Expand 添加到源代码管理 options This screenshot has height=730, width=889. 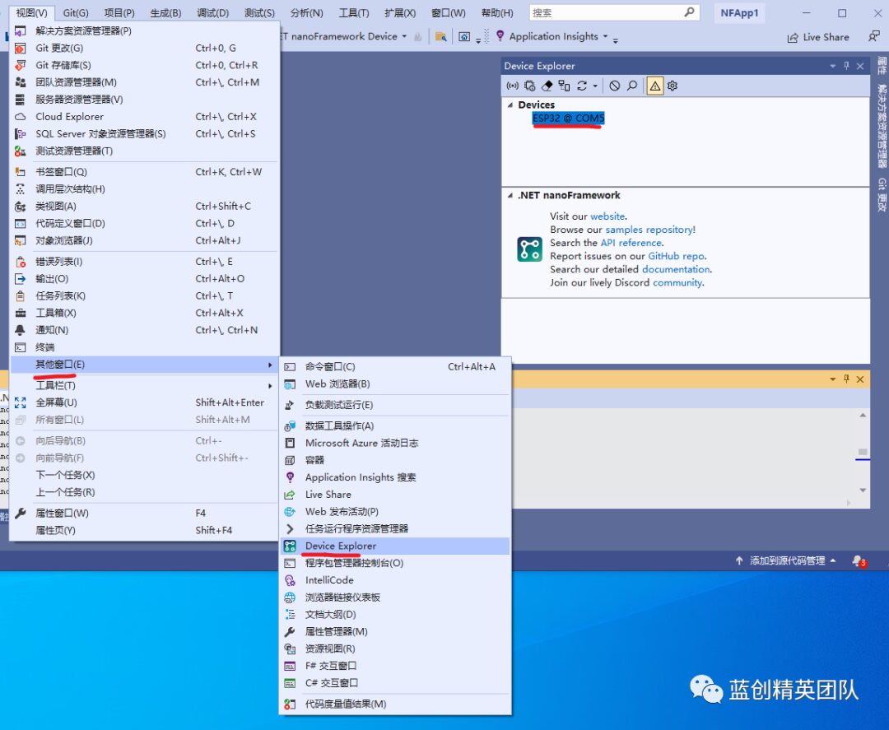833,560
